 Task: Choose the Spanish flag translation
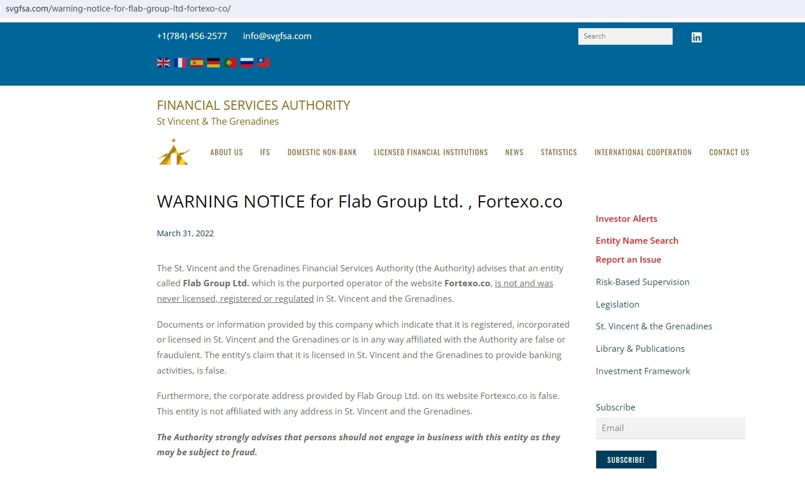(197, 63)
